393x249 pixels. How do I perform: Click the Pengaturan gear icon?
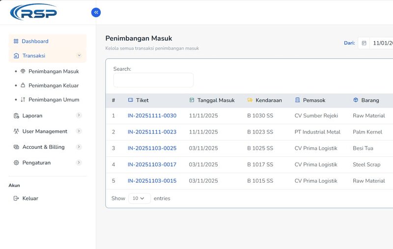[x=16, y=163]
